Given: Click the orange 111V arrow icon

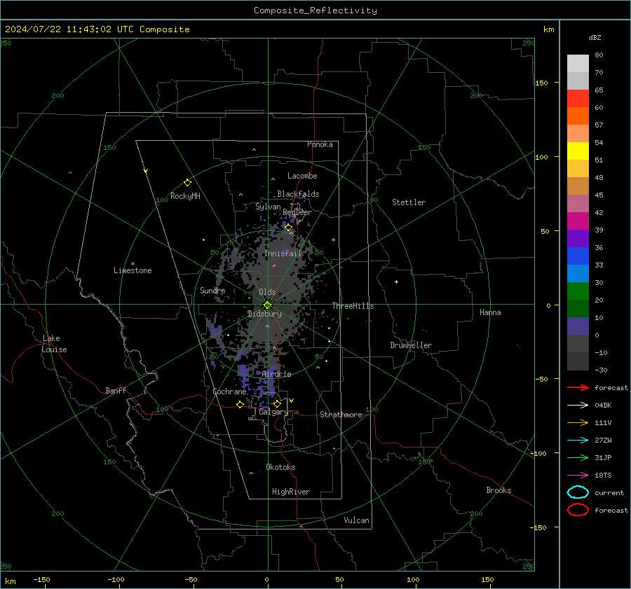Looking at the screenshot, I should tap(578, 422).
